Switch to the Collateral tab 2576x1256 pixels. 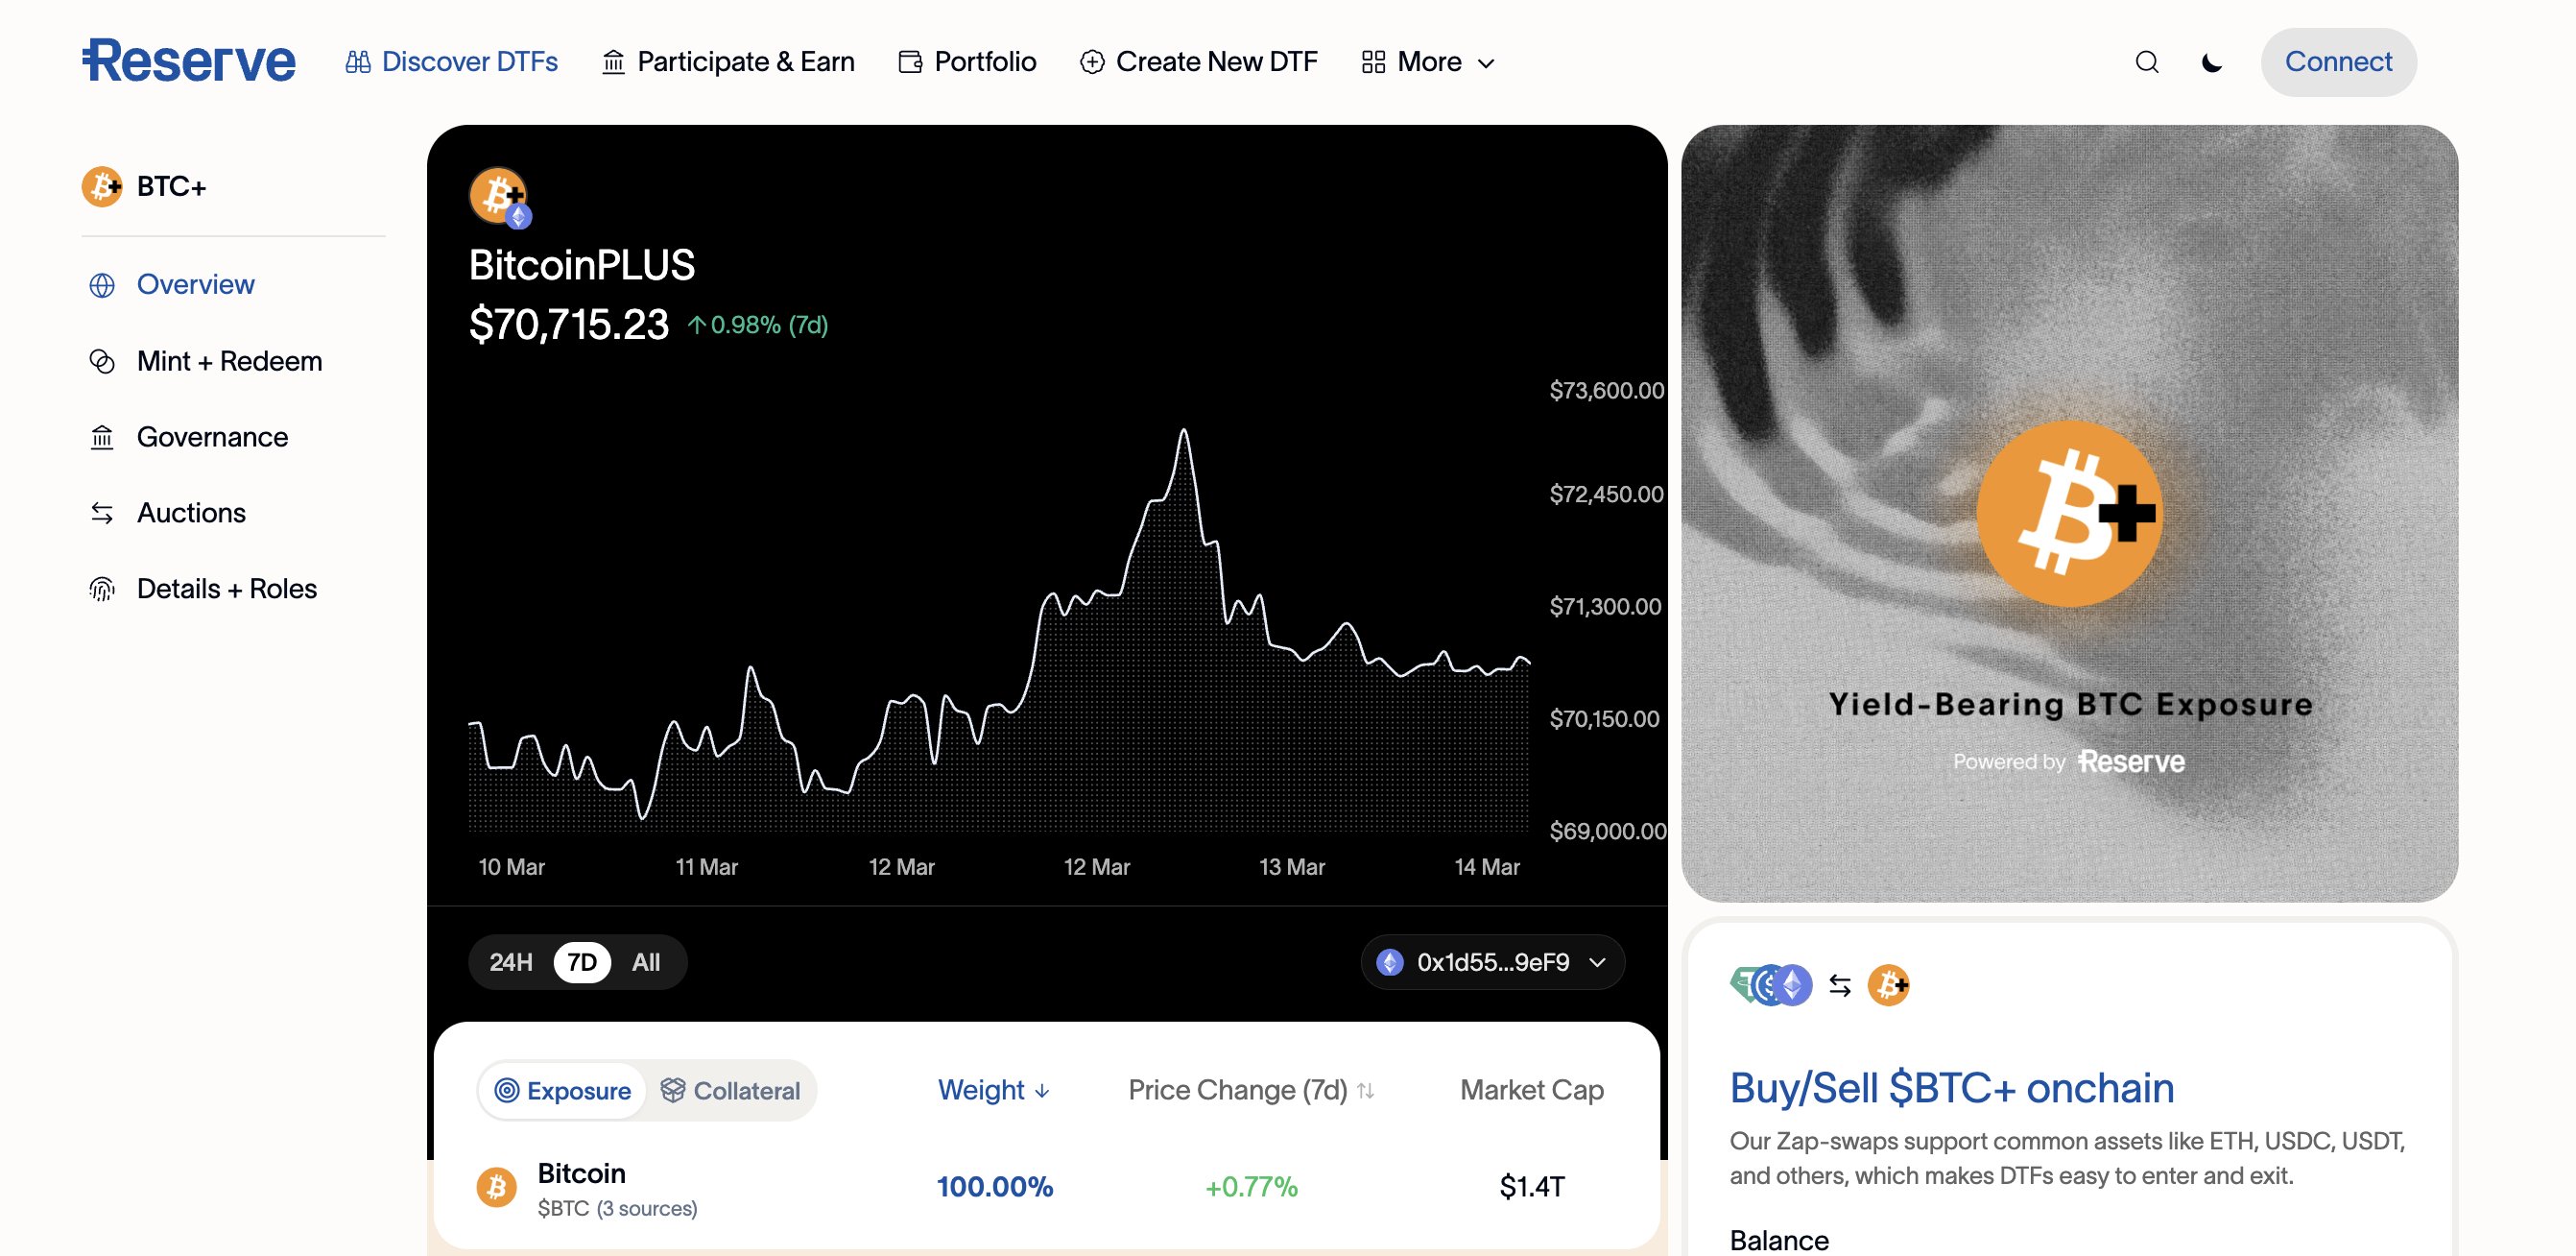(x=731, y=1090)
